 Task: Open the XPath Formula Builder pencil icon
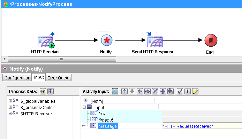click(x=195, y=91)
